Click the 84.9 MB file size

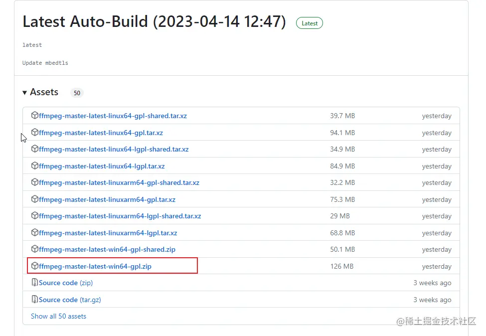(342, 166)
